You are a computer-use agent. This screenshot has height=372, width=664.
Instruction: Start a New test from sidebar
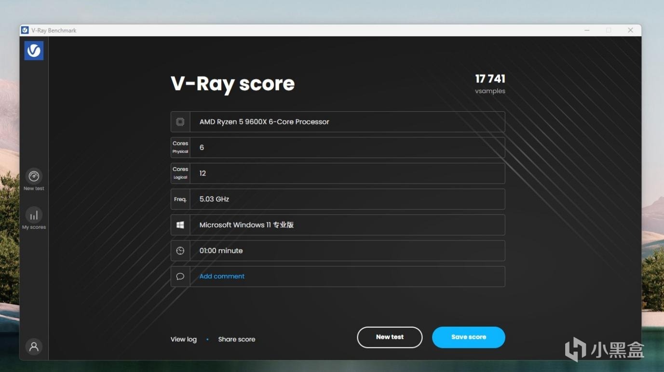pos(34,180)
